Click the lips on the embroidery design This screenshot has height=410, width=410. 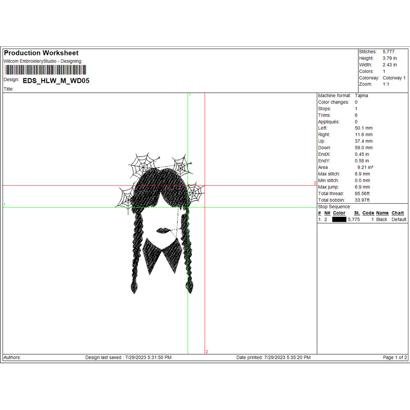[x=162, y=230]
